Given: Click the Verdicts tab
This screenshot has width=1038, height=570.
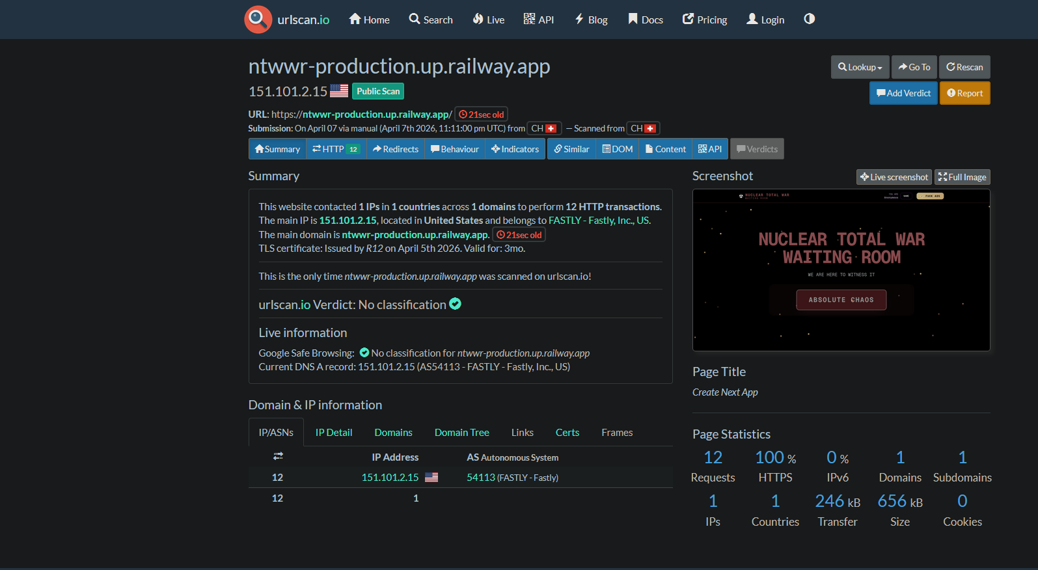Looking at the screenshot, I should [757, 149].
